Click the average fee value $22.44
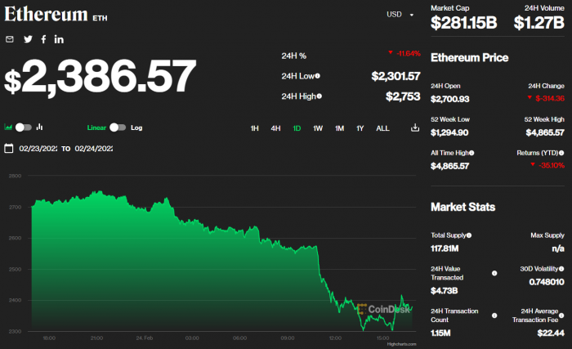Image resolution: width=572 pixels, height=349 pixels. (x=551, y=333)
